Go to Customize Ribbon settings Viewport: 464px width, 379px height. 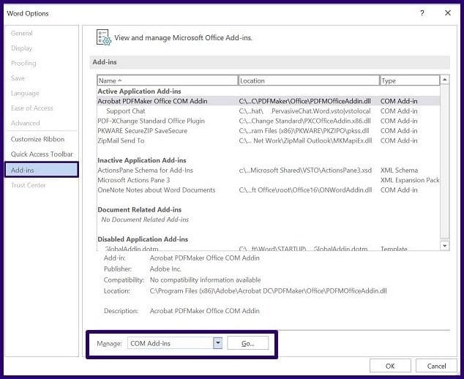coord(37,139)
